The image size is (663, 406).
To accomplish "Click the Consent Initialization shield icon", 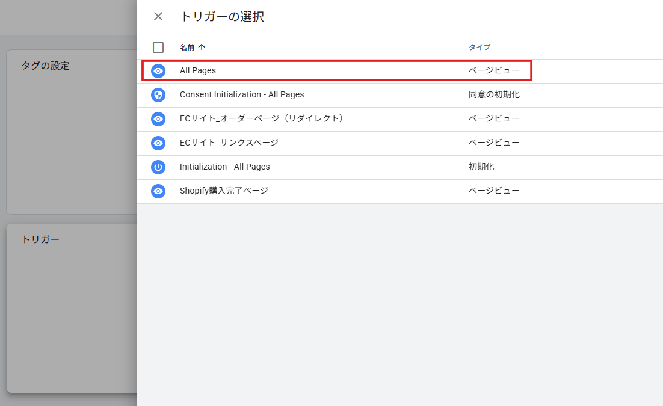I will [158, 95].
